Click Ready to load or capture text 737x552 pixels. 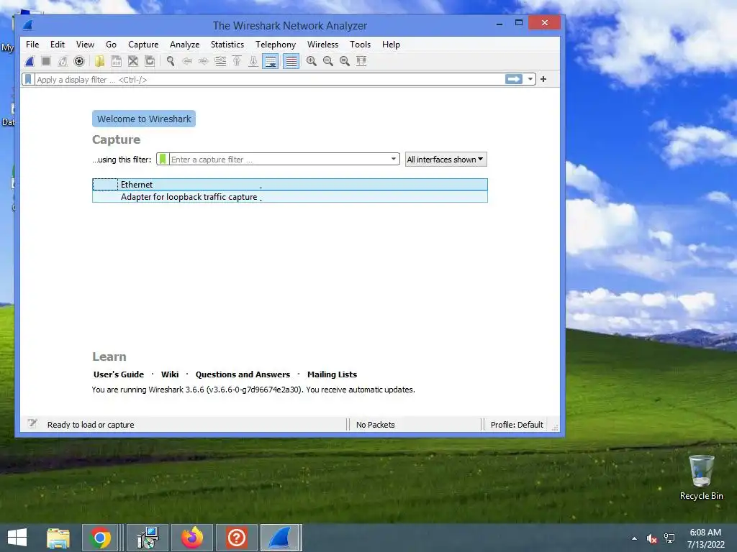point(91,425)
